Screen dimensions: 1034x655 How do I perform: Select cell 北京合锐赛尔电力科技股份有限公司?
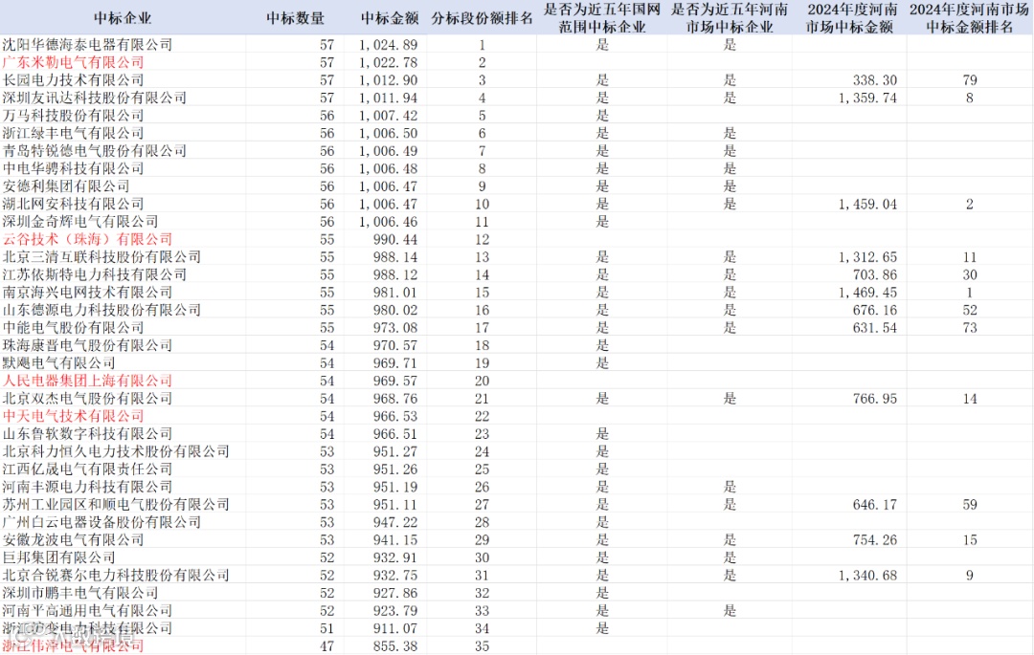point(116,576)
